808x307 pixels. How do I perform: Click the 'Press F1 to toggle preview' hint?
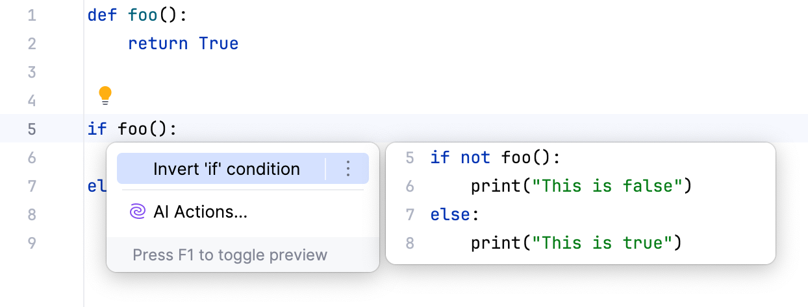[x=230, y=255]
